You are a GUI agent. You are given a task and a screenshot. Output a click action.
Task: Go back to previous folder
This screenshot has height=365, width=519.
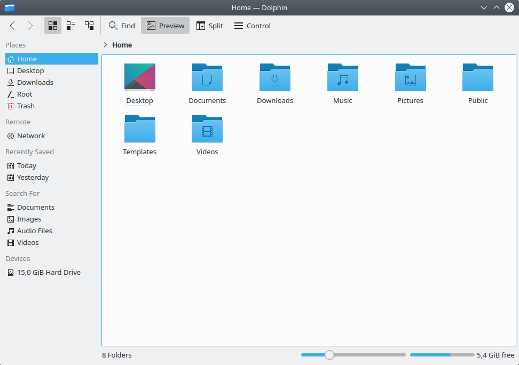point(12,26)
